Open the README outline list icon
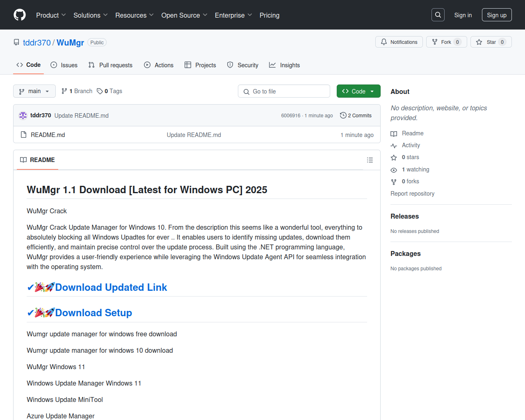Viewport: 525px width, 420px height. click(370, 160)
